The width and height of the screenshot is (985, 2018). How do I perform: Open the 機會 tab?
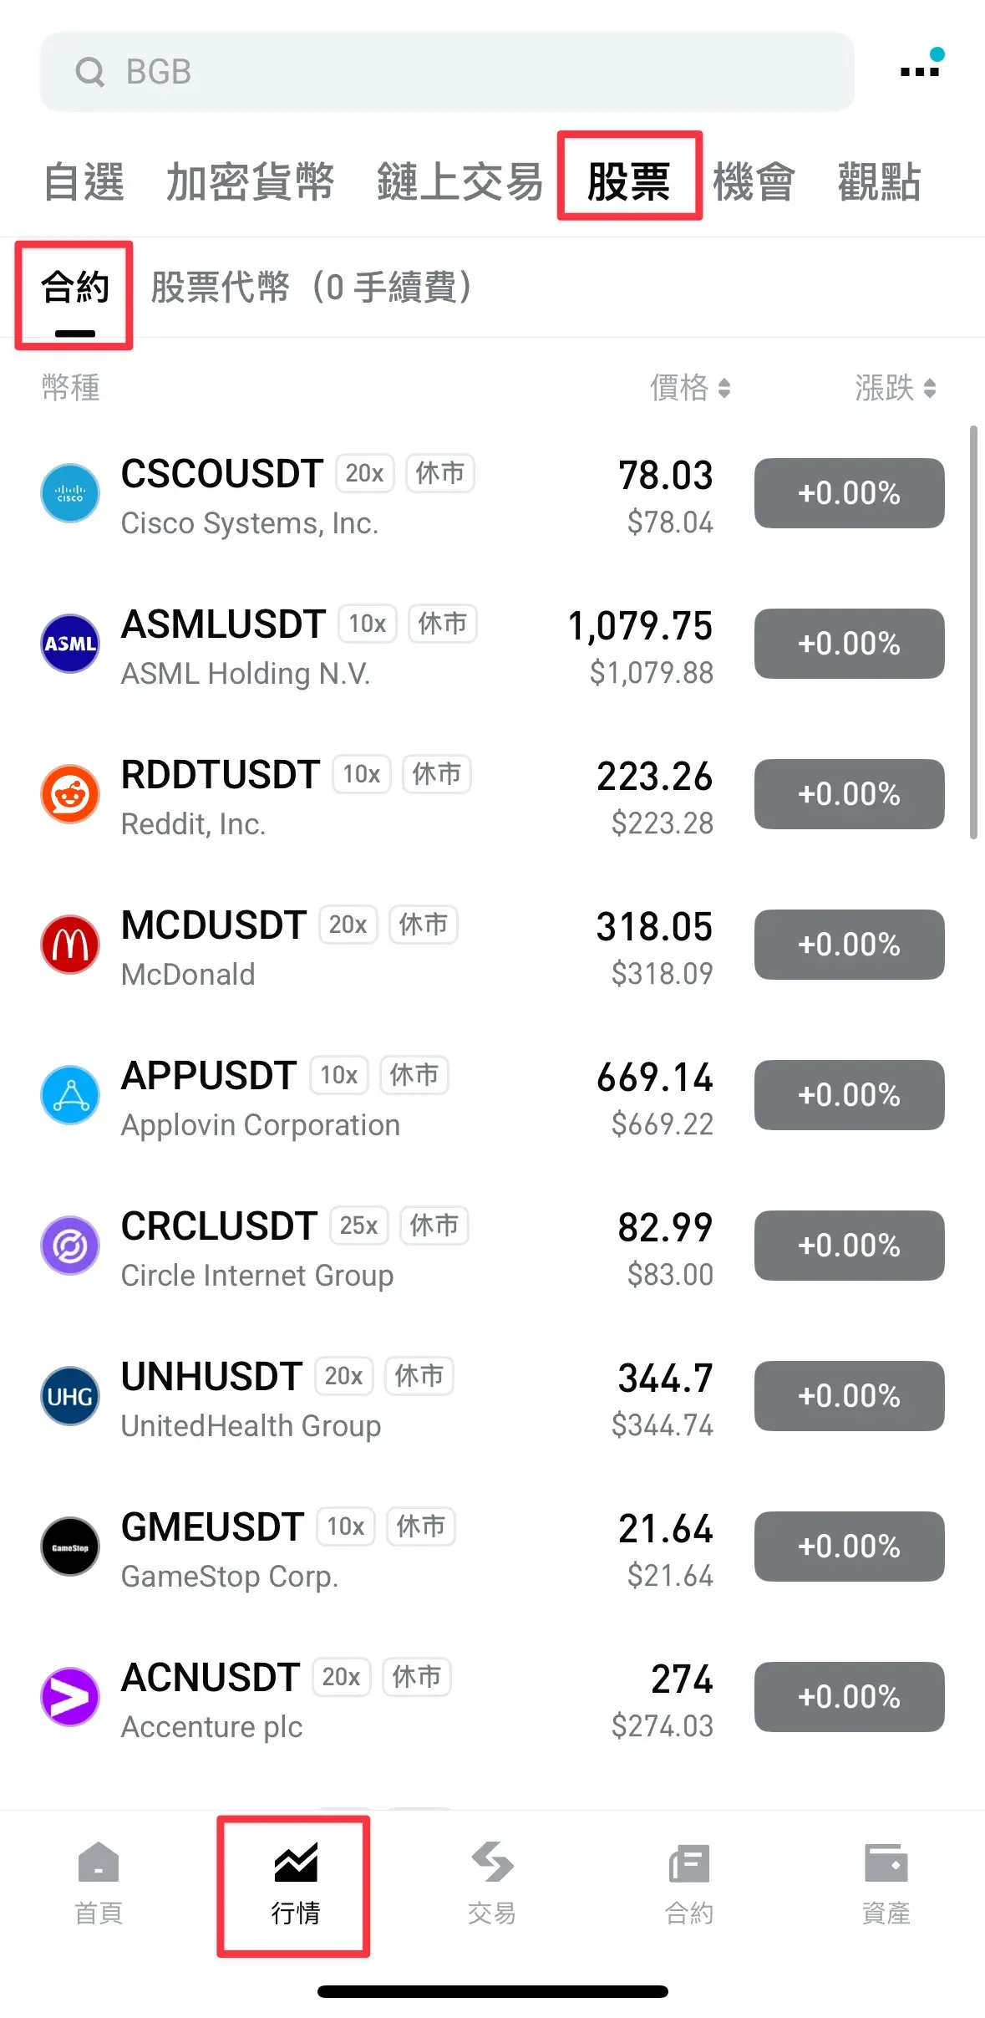click(754, 182)
